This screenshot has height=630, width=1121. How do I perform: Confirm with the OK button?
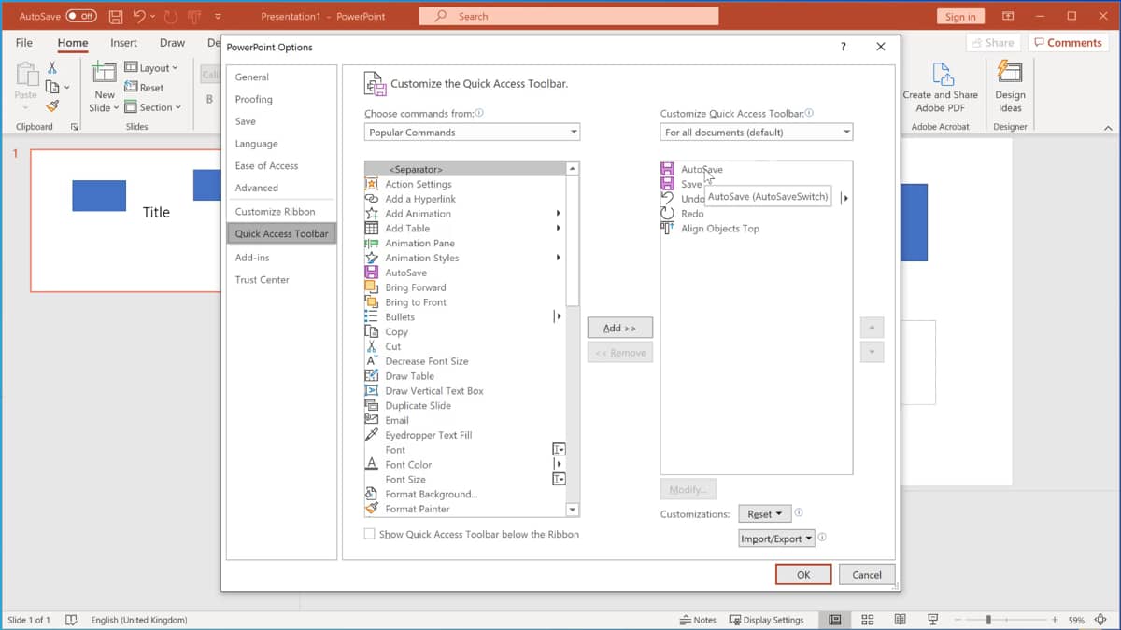click(803, 575)
